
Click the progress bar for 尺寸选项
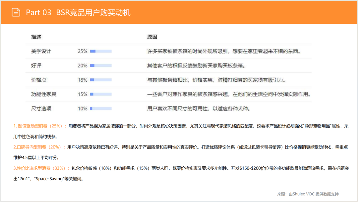pyautogui.click(x=101, y=109)
